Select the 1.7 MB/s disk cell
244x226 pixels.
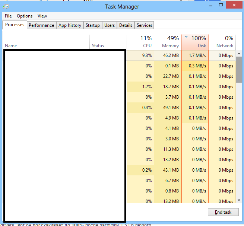pos(195,55)
